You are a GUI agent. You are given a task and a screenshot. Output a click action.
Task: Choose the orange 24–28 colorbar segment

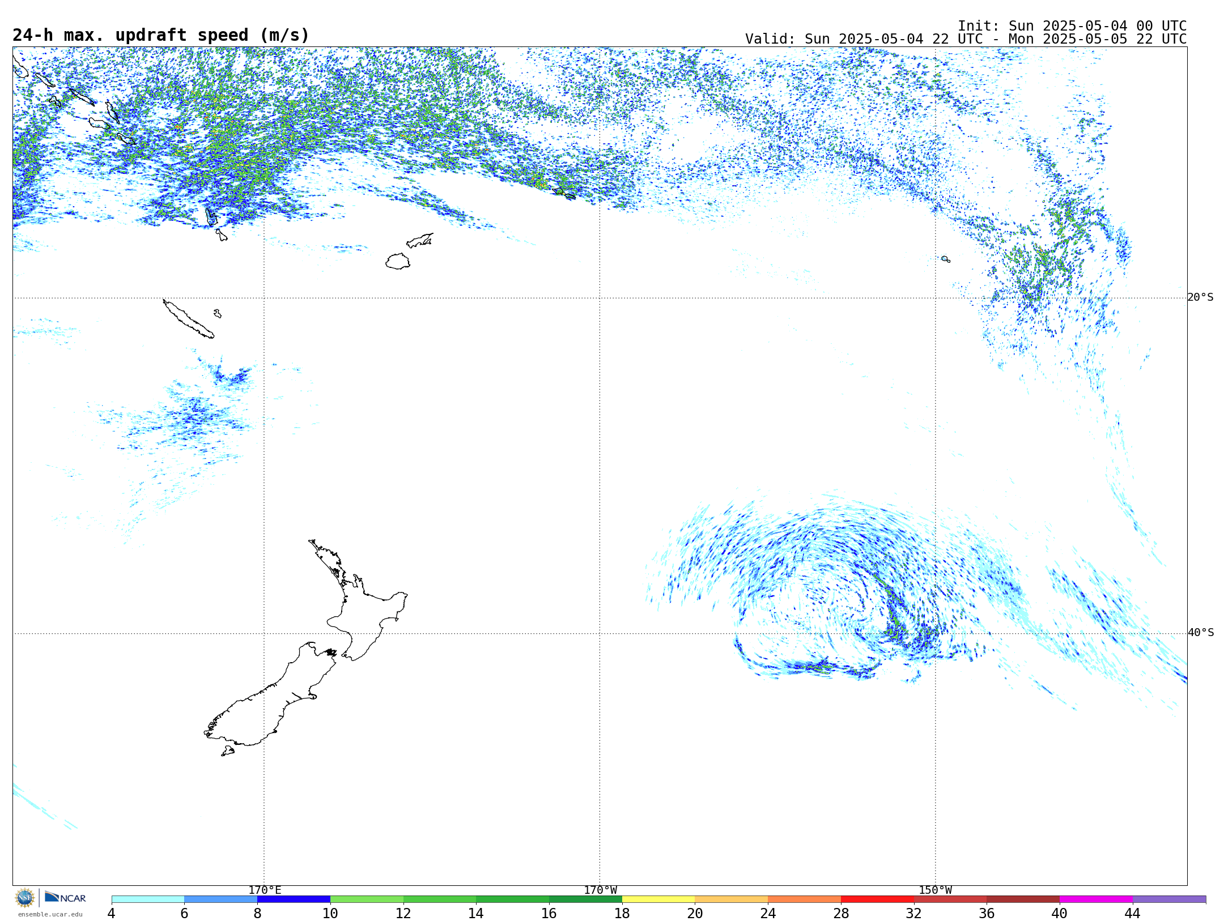(x=804, y=899)
